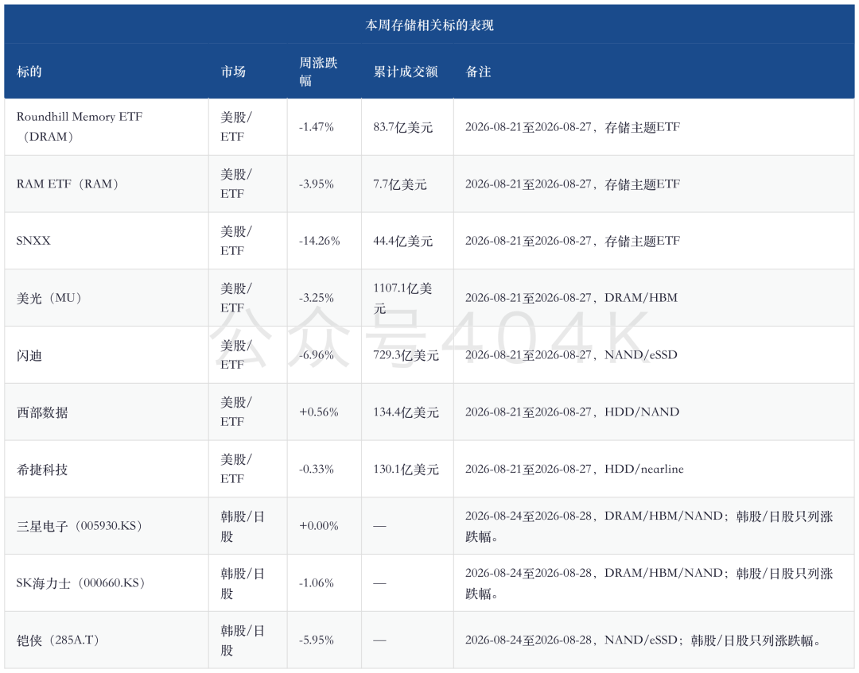This screenshot has width=859, height=673.
Task: Click the note in the 铠侠 row
Action: click(643, 640)
